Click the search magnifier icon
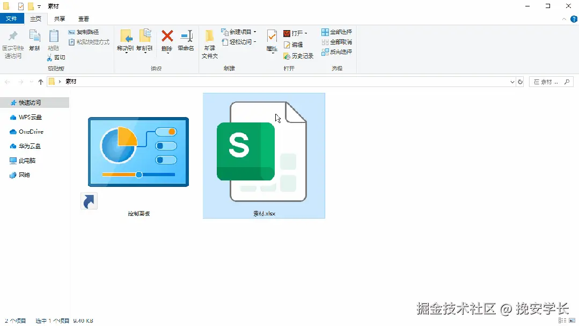 [567, 82]
